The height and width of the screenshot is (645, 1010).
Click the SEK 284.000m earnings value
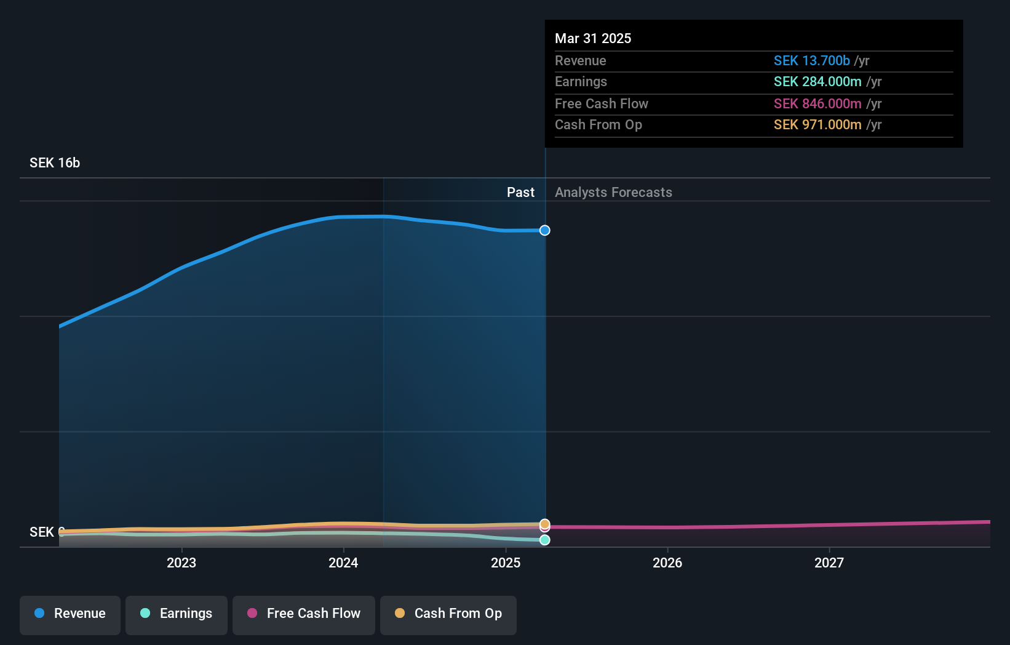tap(817, 81)
